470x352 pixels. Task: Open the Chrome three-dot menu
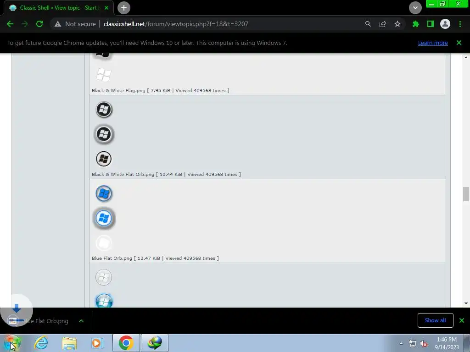pyautogui.click(x=460, y=24)
